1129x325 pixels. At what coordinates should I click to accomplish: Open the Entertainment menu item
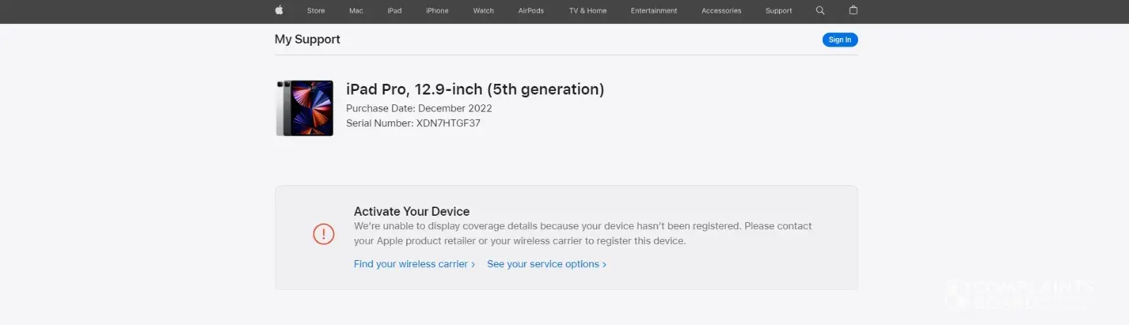click(x=653, y=11)
